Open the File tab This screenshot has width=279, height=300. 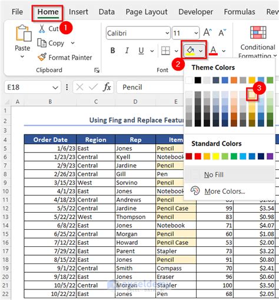point(17,12)
